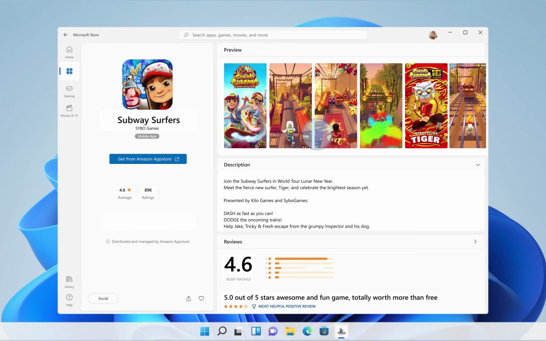The image size is (546, 341).
Task: Click the Preview section heading
Action: tap(233, 50)
